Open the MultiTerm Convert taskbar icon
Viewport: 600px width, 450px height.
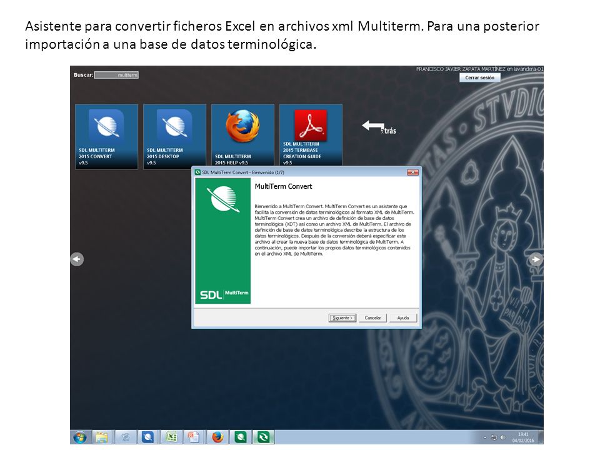coord(264,437)
